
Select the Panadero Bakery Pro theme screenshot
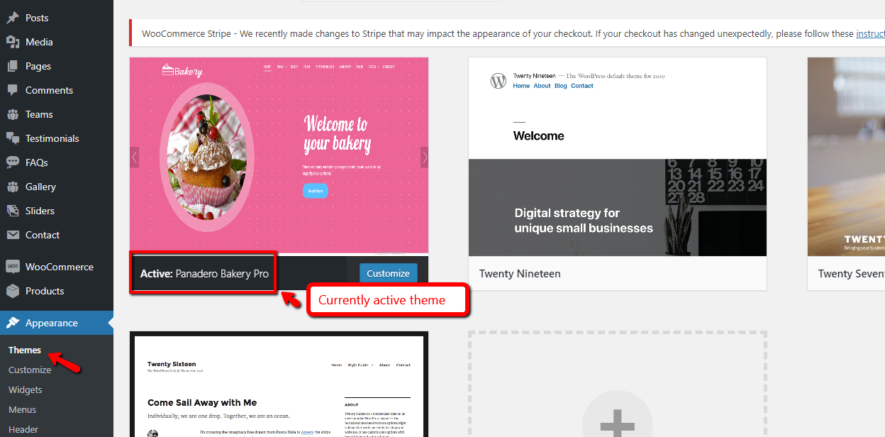coord(279,156)
